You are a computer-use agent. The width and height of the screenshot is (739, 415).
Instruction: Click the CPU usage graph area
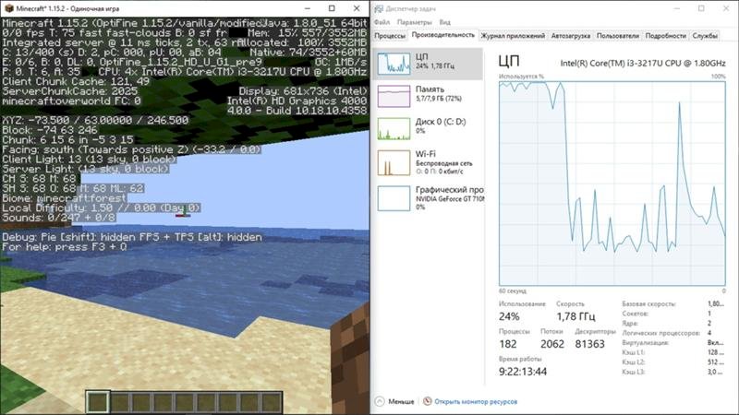coord(612,183)
